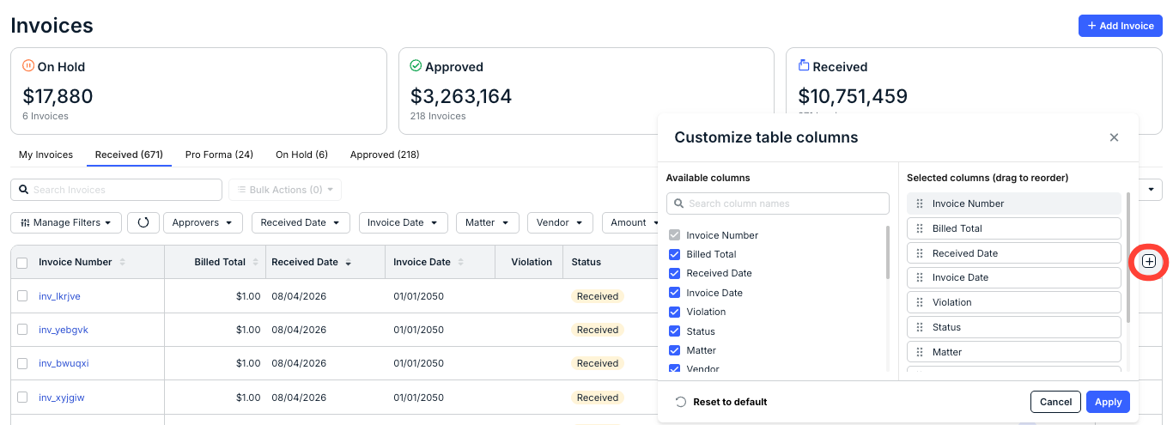
Task: Open the Manage Filters dropdown
Action: tap(66, 222)
